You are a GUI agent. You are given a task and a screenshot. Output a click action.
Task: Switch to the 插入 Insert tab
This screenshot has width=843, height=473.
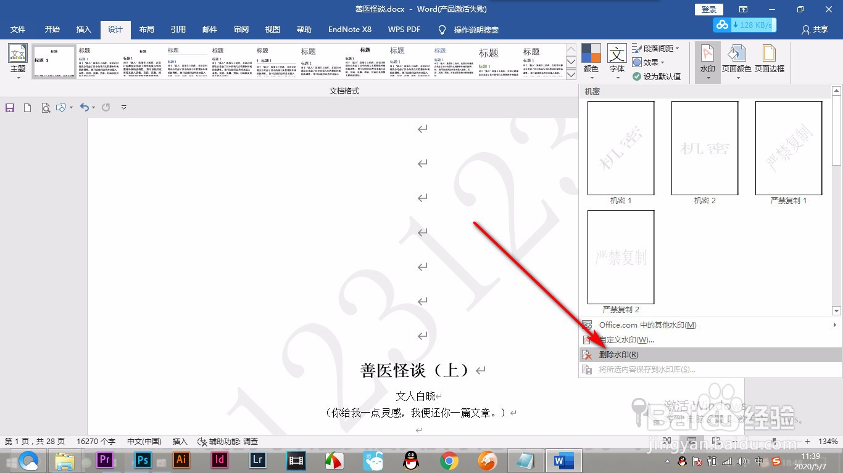(83, 30)
